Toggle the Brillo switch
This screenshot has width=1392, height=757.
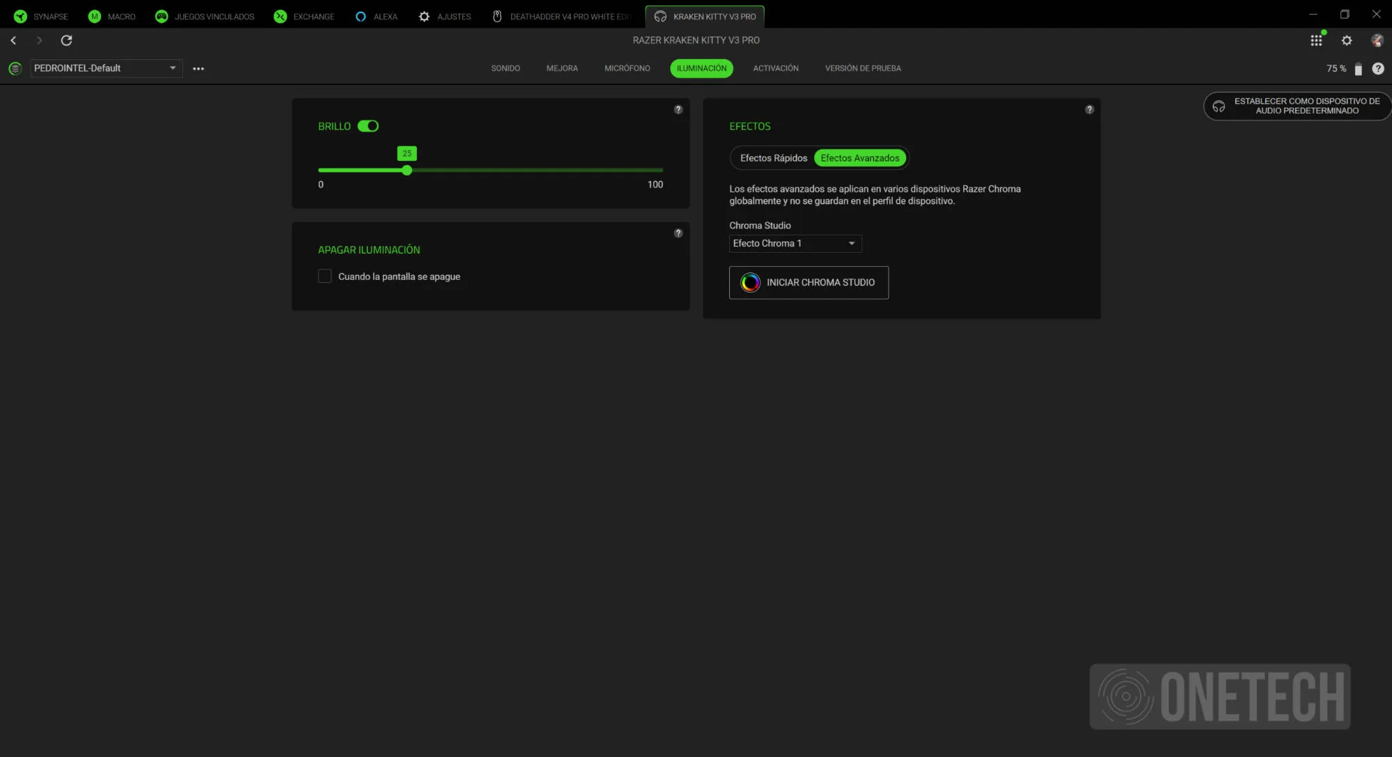[x=368, y=126]
